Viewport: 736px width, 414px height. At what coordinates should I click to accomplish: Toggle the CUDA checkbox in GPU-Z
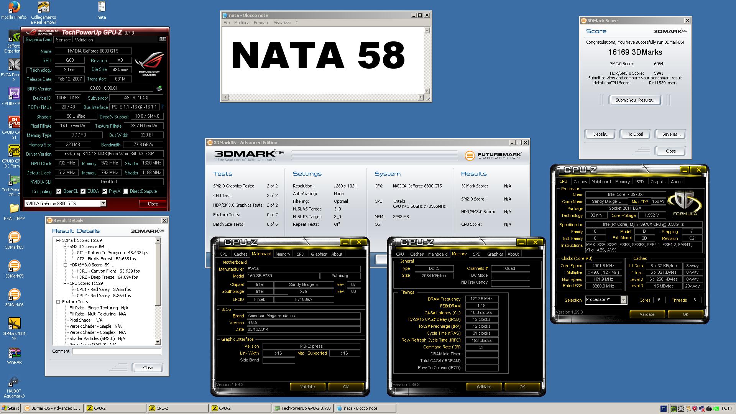click(83, 191)
